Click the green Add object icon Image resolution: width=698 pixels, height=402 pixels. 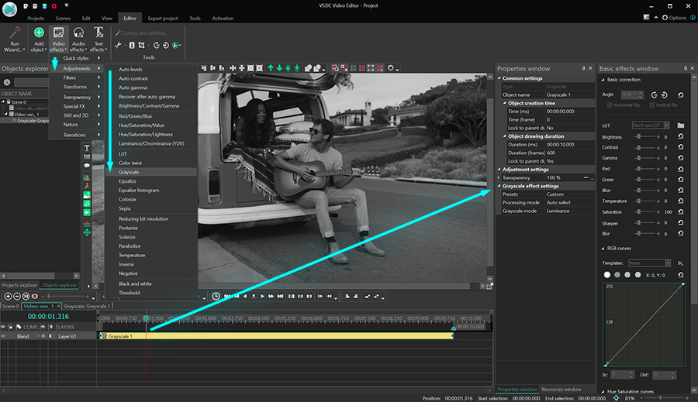pos(39,33)
